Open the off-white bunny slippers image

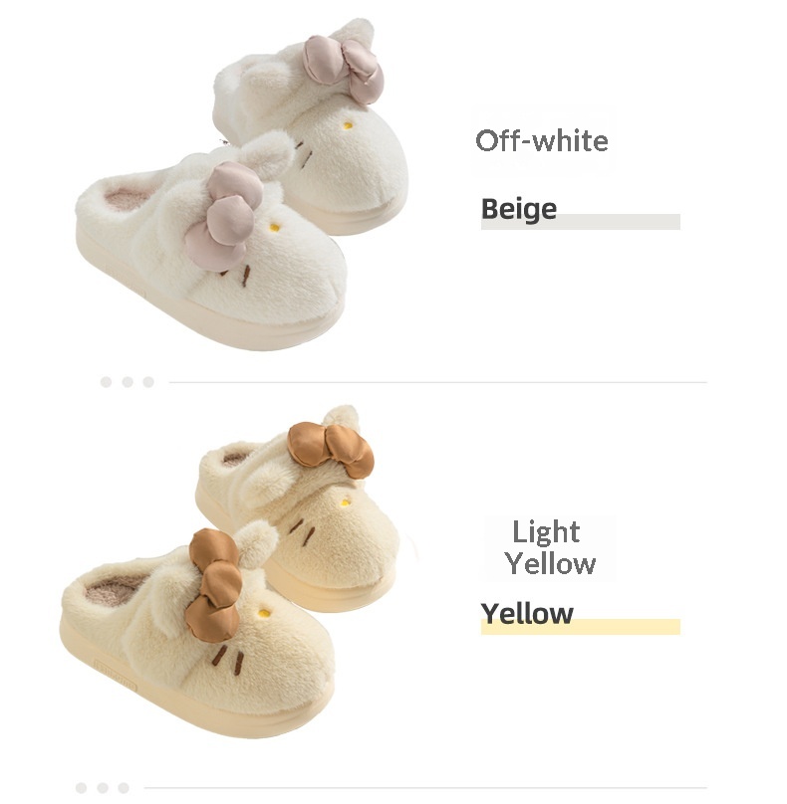(x=242, y=186)
